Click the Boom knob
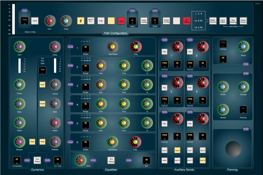Viewport: 263px width, 175px height. [x=243, y=47]
